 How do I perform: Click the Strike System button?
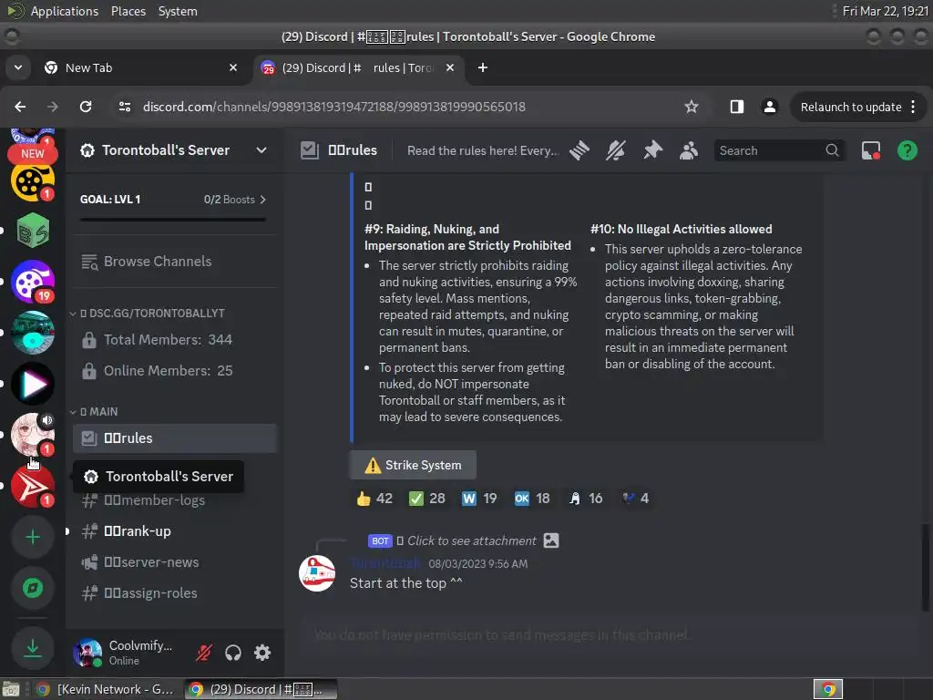point(413,465)
